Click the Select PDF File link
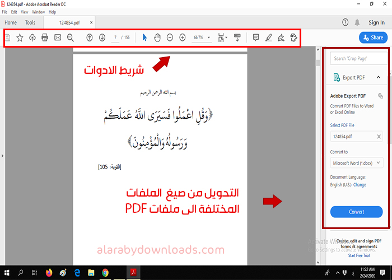The image size is (392, 280). tap(342, 125)
